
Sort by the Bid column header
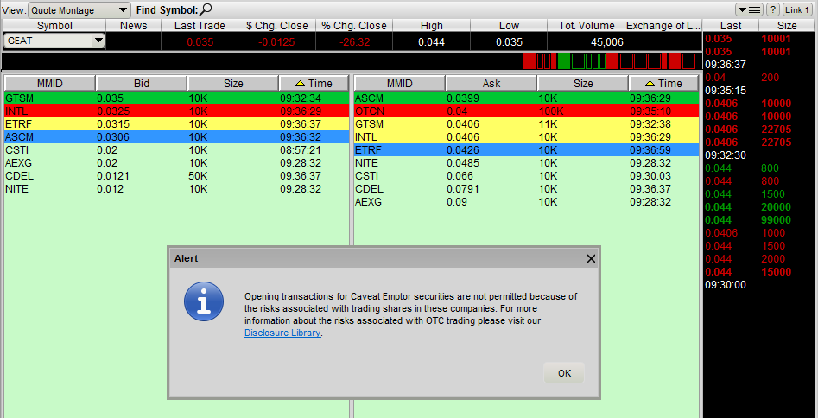click(x=142, y=84)
